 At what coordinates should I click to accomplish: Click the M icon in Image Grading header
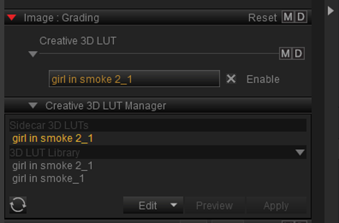pos(288,17)
